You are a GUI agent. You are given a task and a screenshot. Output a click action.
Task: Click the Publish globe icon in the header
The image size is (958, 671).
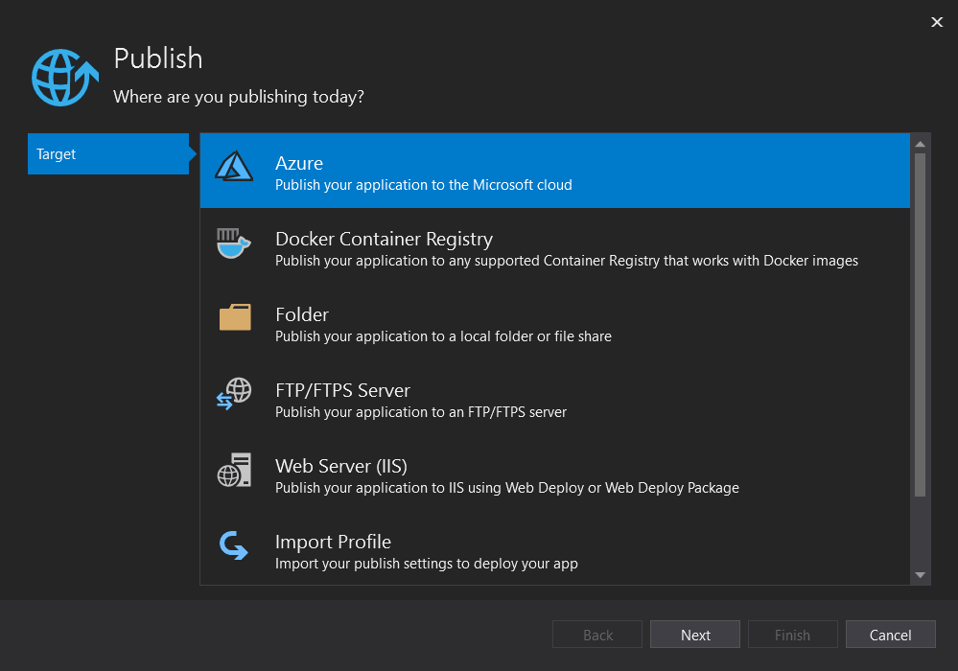point(64,77)
